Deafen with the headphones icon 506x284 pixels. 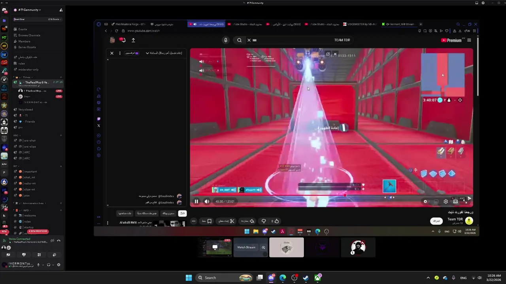(x=48, y=265)
